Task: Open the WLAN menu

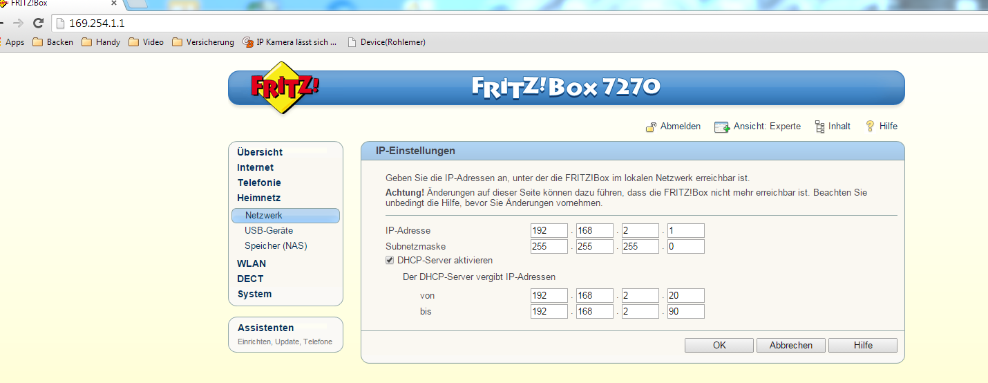Action: click(251, 263)
